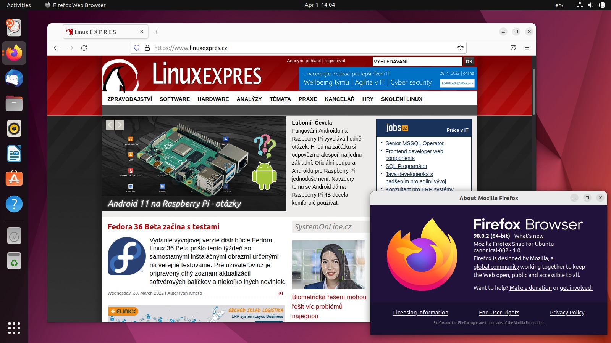
Task: Open Privacy Policy link
Action: (567, 313)
